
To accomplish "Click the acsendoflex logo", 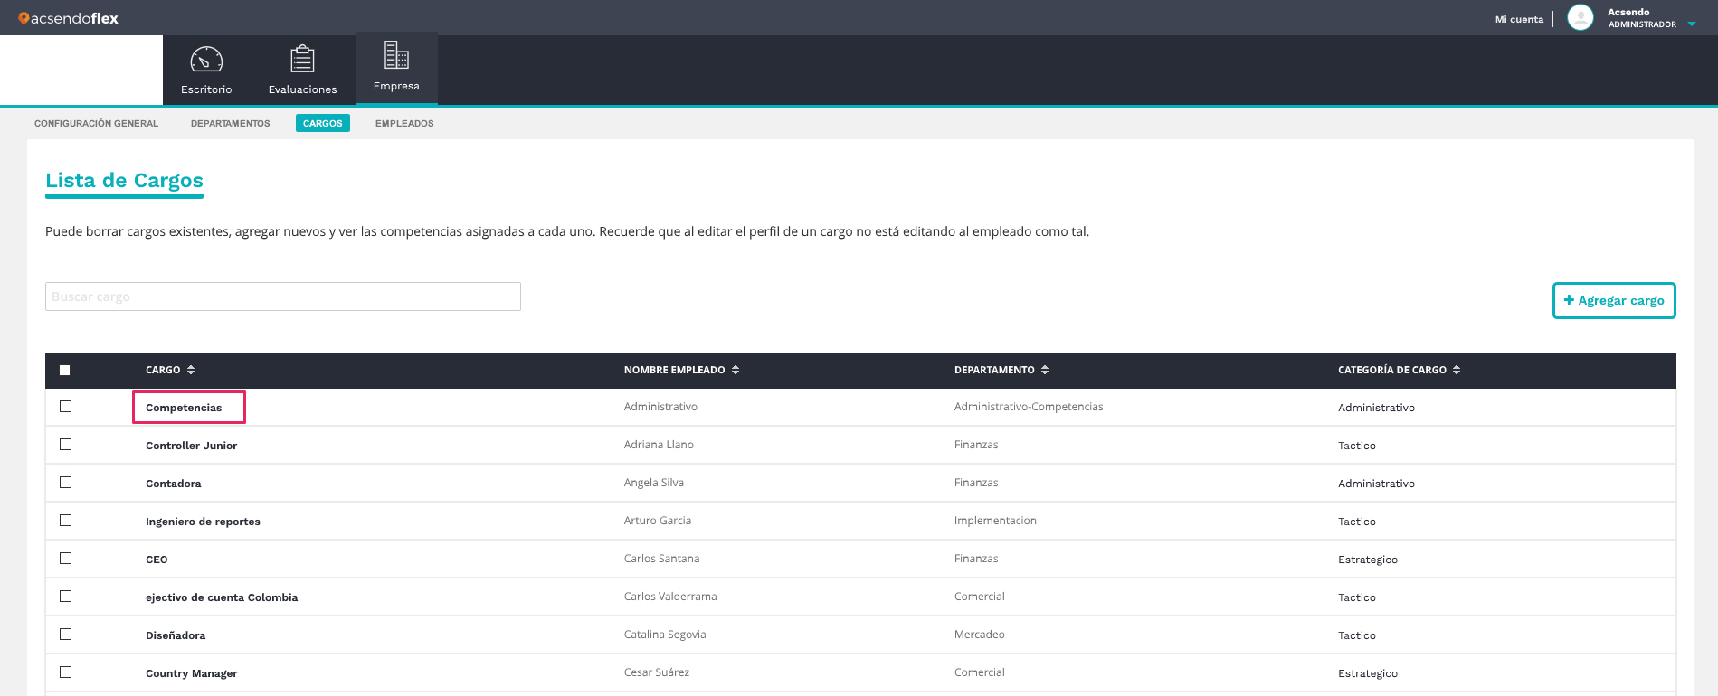I will pos(68,18).
